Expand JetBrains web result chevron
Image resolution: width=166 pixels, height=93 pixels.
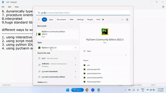coord(75,65)
